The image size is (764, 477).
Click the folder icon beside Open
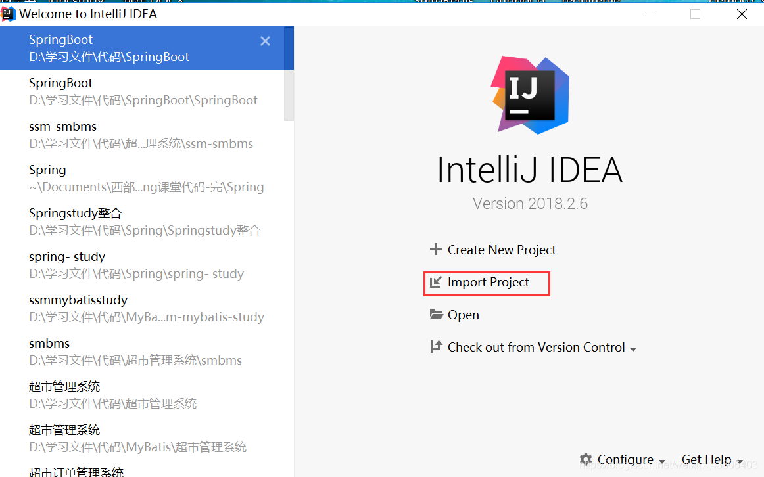click(x=436, y=314)
